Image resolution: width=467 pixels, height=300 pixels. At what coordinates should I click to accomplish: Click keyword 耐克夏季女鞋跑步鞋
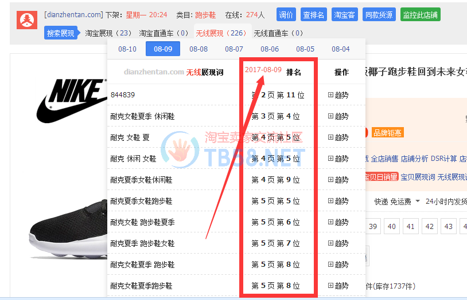pos(141,201)
